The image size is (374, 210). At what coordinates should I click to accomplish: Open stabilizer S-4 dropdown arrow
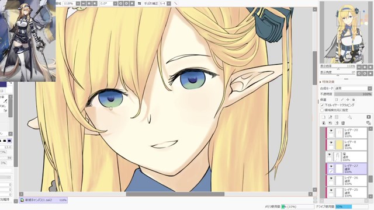[169, 3]
